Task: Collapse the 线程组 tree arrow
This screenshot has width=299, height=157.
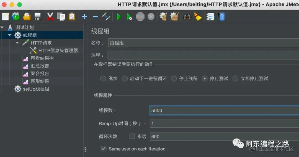Action: [10, 35]
